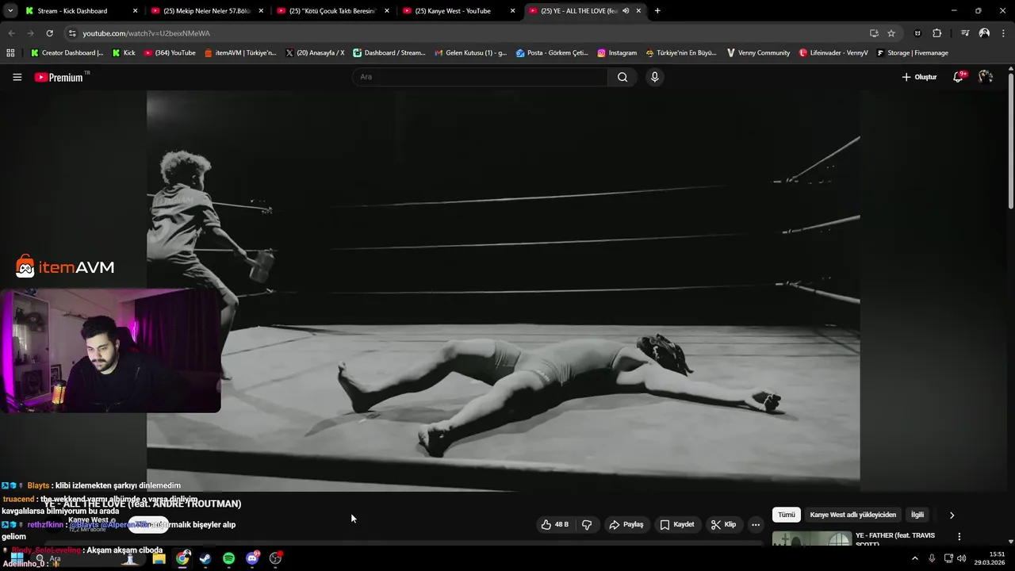The width and height of the screenshot is (1015, 571).
Task: Create a clip with Klip button
Action: [x=723, y=524]
